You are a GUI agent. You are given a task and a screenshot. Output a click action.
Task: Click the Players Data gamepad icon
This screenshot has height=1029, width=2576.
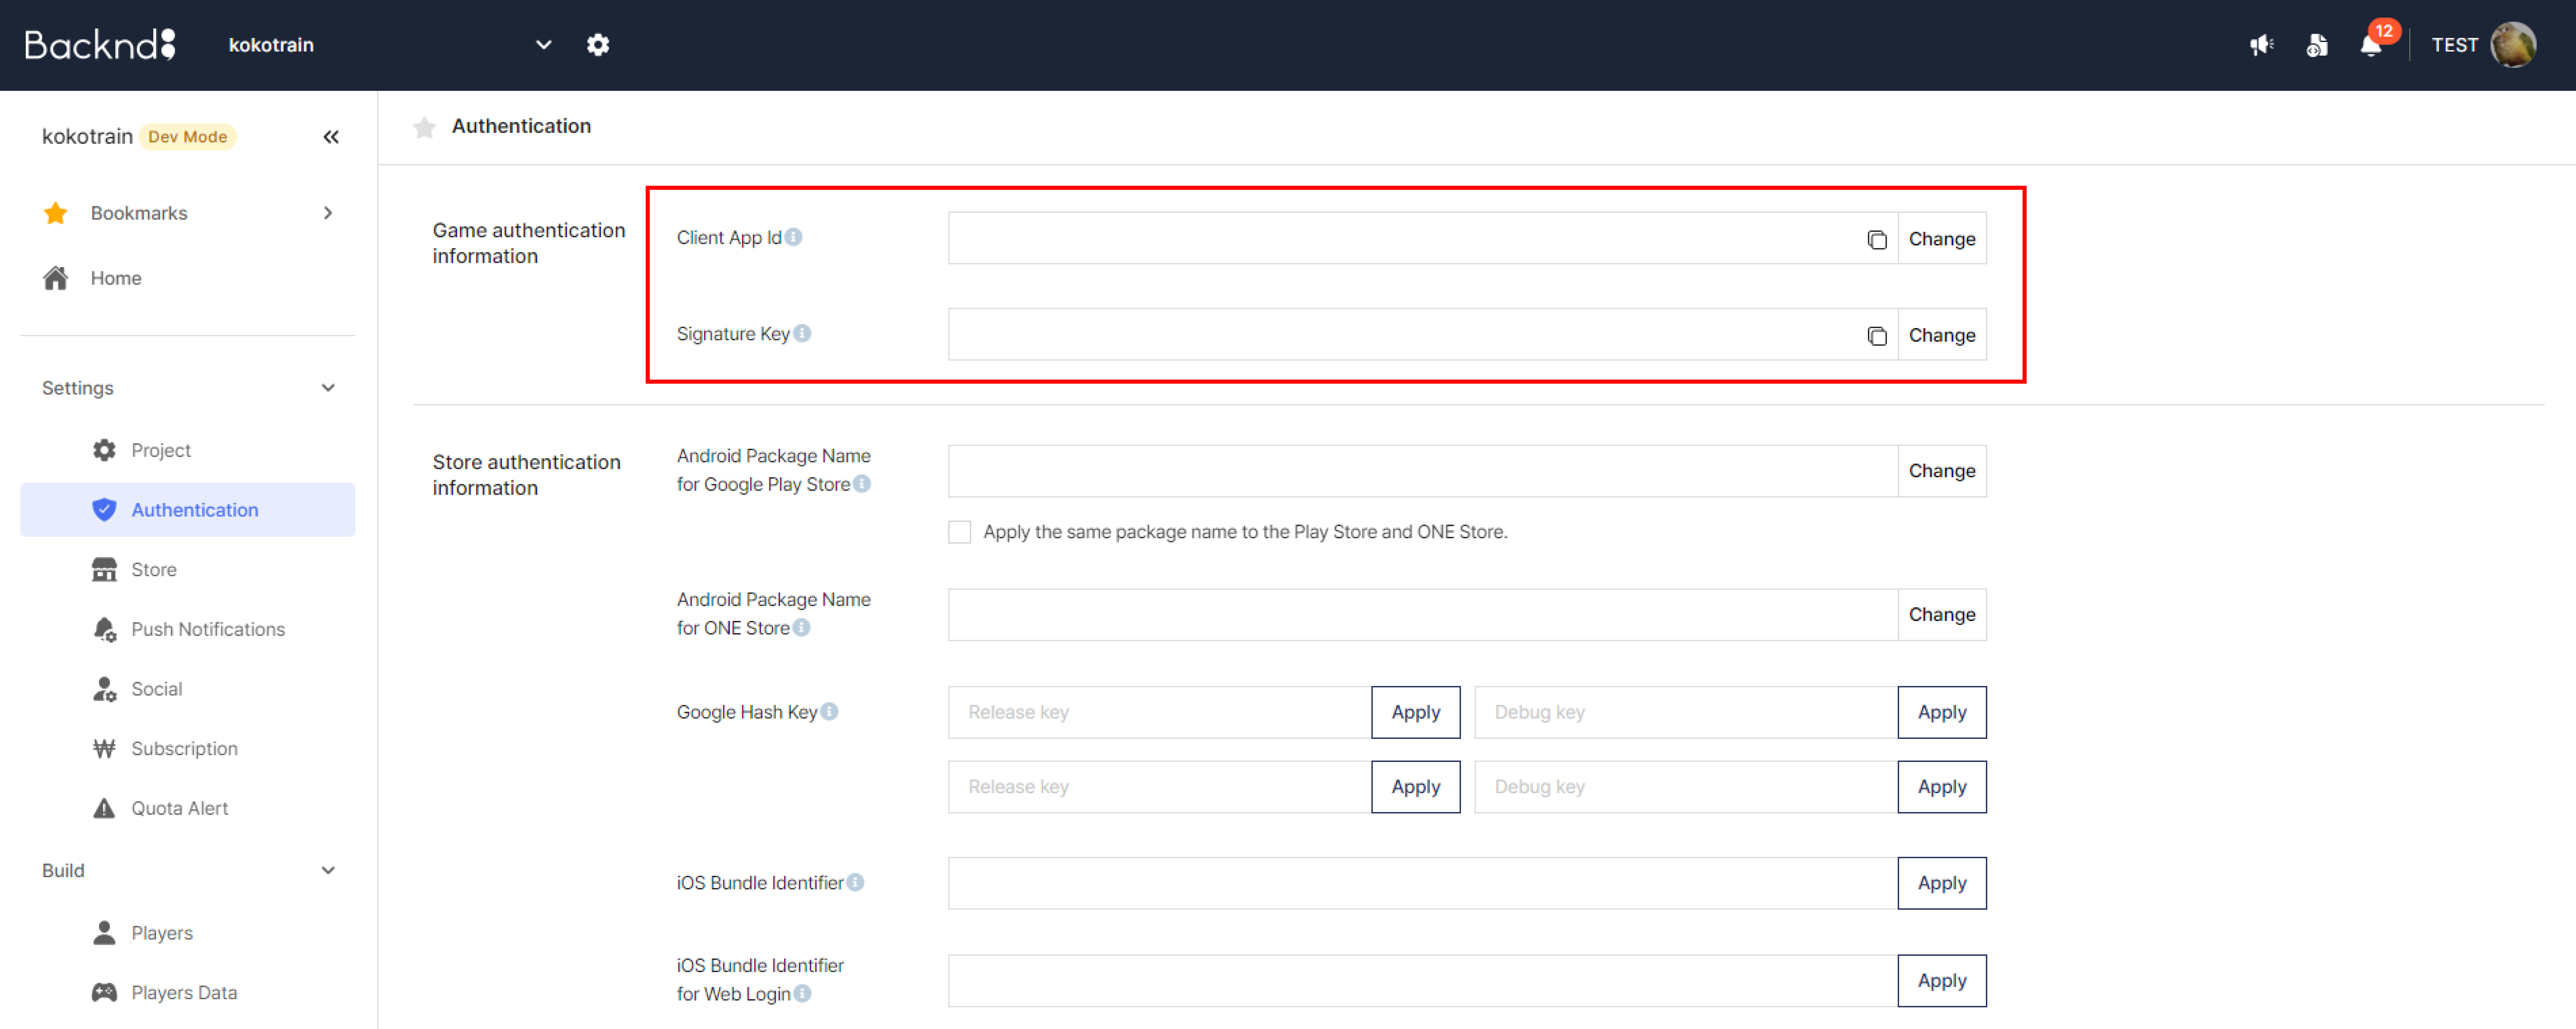104,992
